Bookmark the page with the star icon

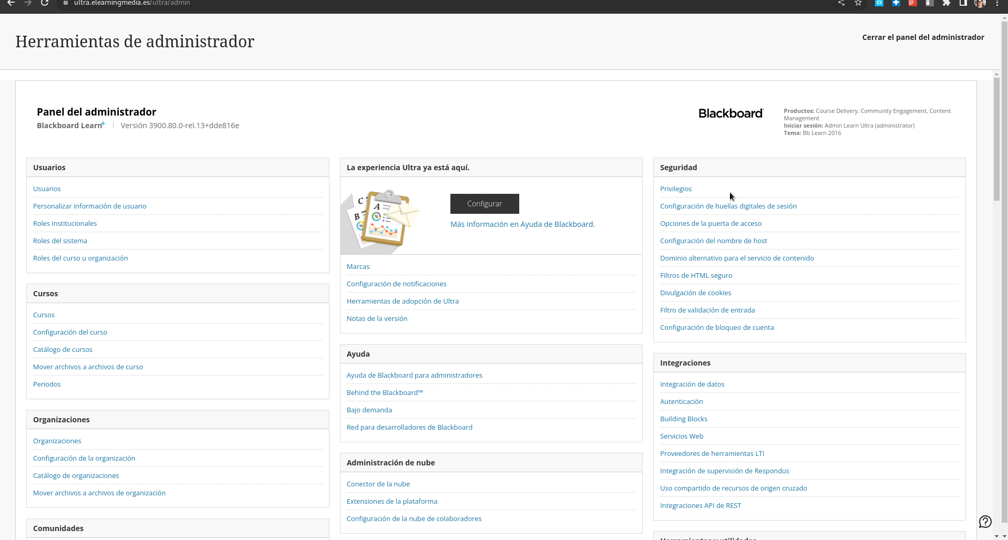click(x=858, y=3)
